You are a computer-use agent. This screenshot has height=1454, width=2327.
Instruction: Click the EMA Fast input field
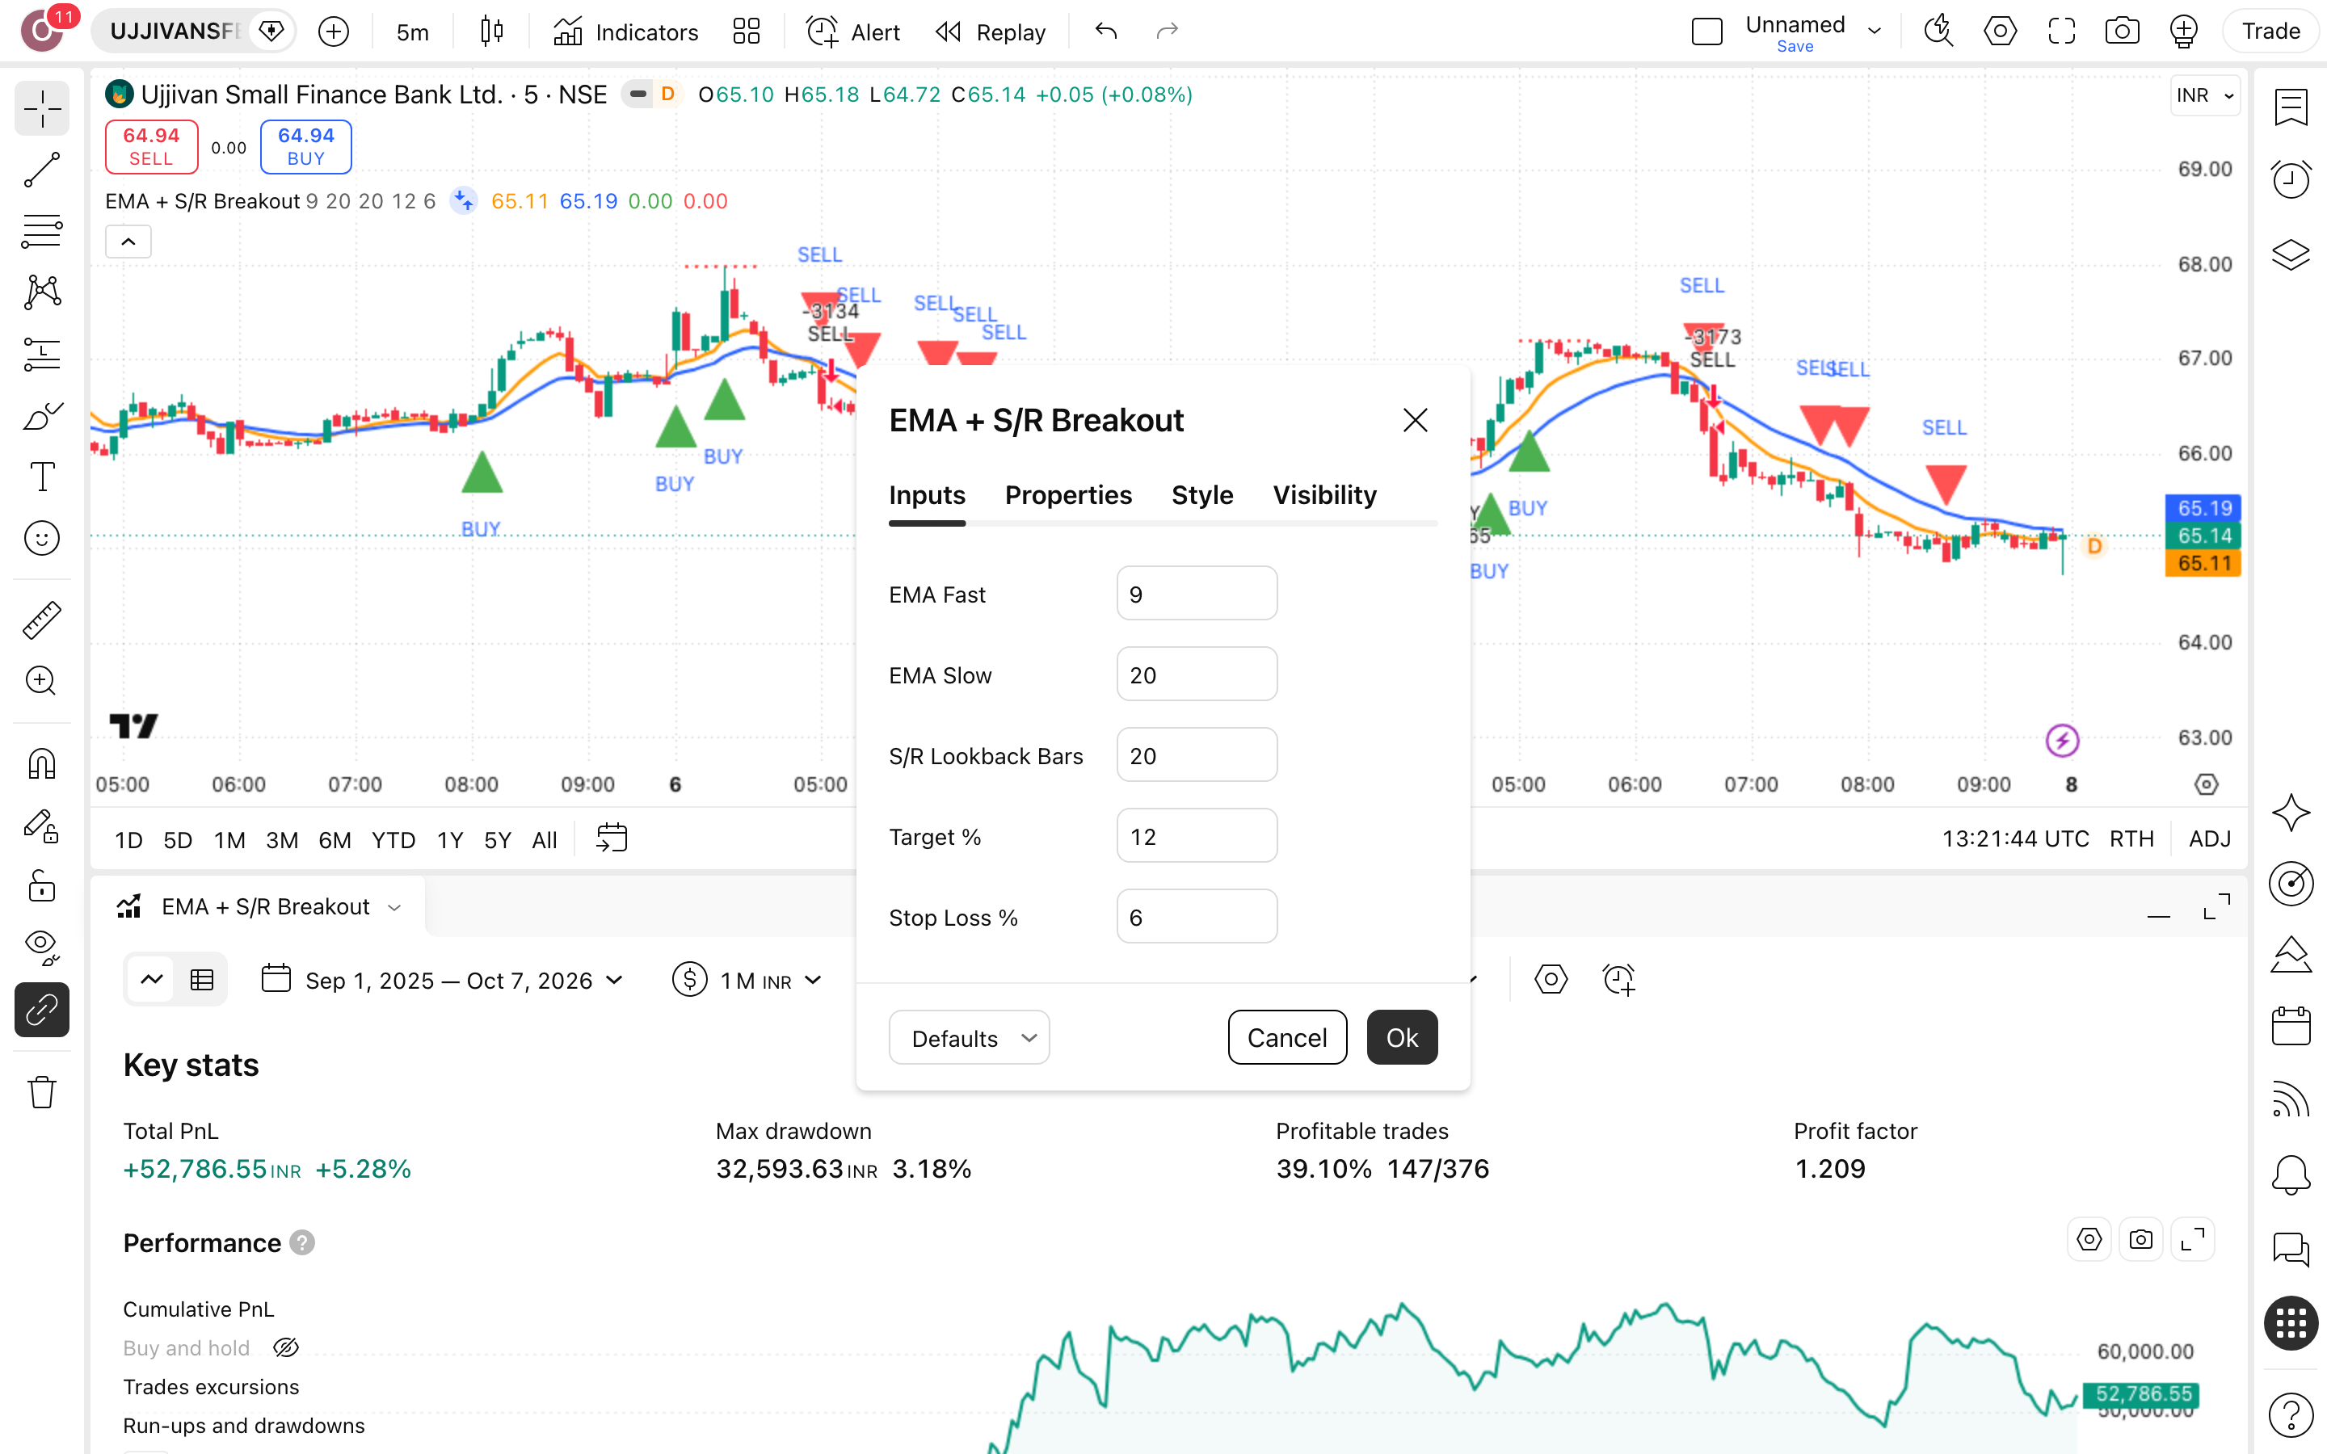pos(1196,594)
